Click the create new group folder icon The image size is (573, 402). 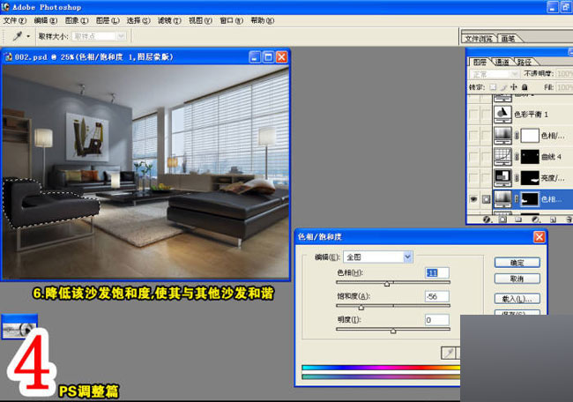click(518, 220)
